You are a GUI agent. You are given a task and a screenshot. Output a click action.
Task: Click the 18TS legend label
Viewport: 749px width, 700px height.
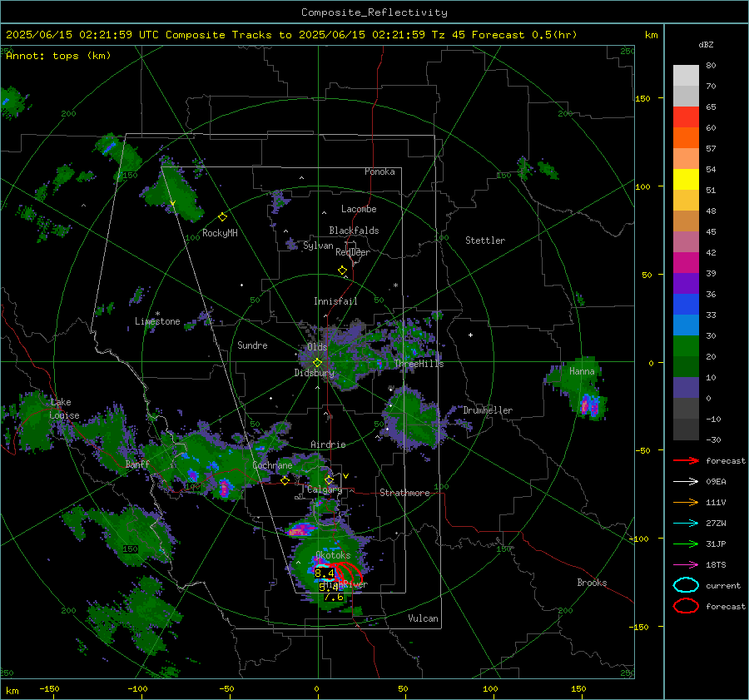(x=716, y=565)
